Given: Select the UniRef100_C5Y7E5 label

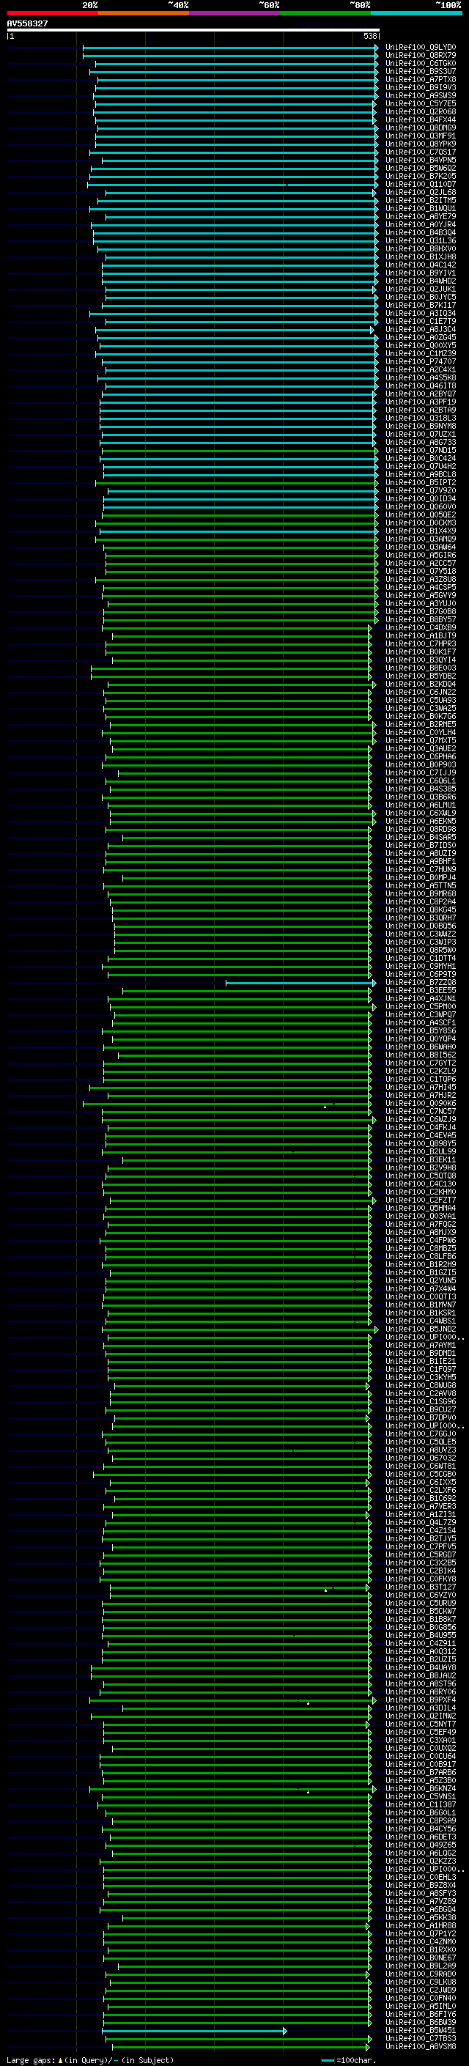Looking at the screenshot, I should [x=421, y=103].
